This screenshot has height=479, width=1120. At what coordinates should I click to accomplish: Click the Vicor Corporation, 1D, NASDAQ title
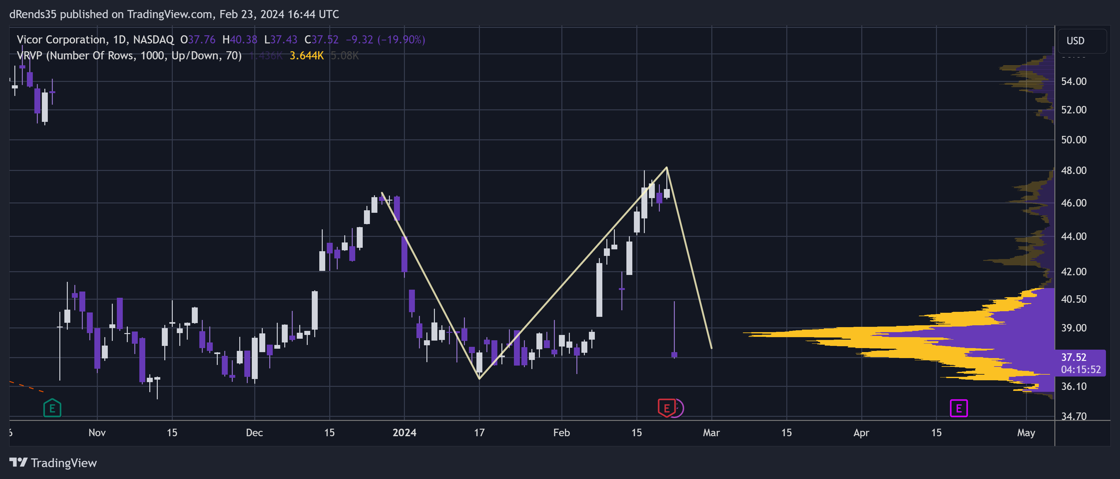(x=95, y=40)
